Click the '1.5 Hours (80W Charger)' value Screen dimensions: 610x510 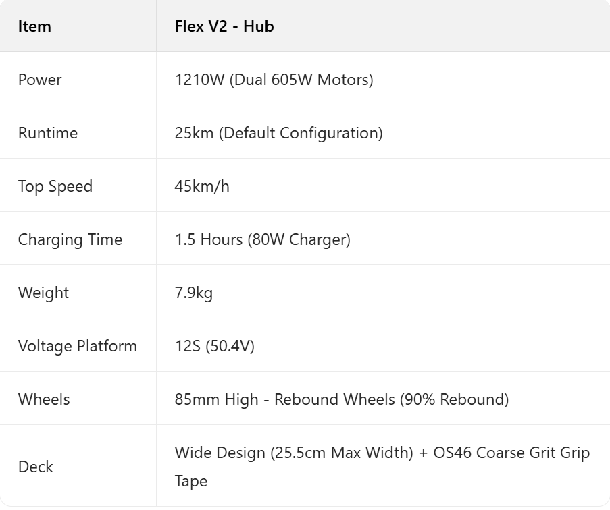tap(262, 239)
